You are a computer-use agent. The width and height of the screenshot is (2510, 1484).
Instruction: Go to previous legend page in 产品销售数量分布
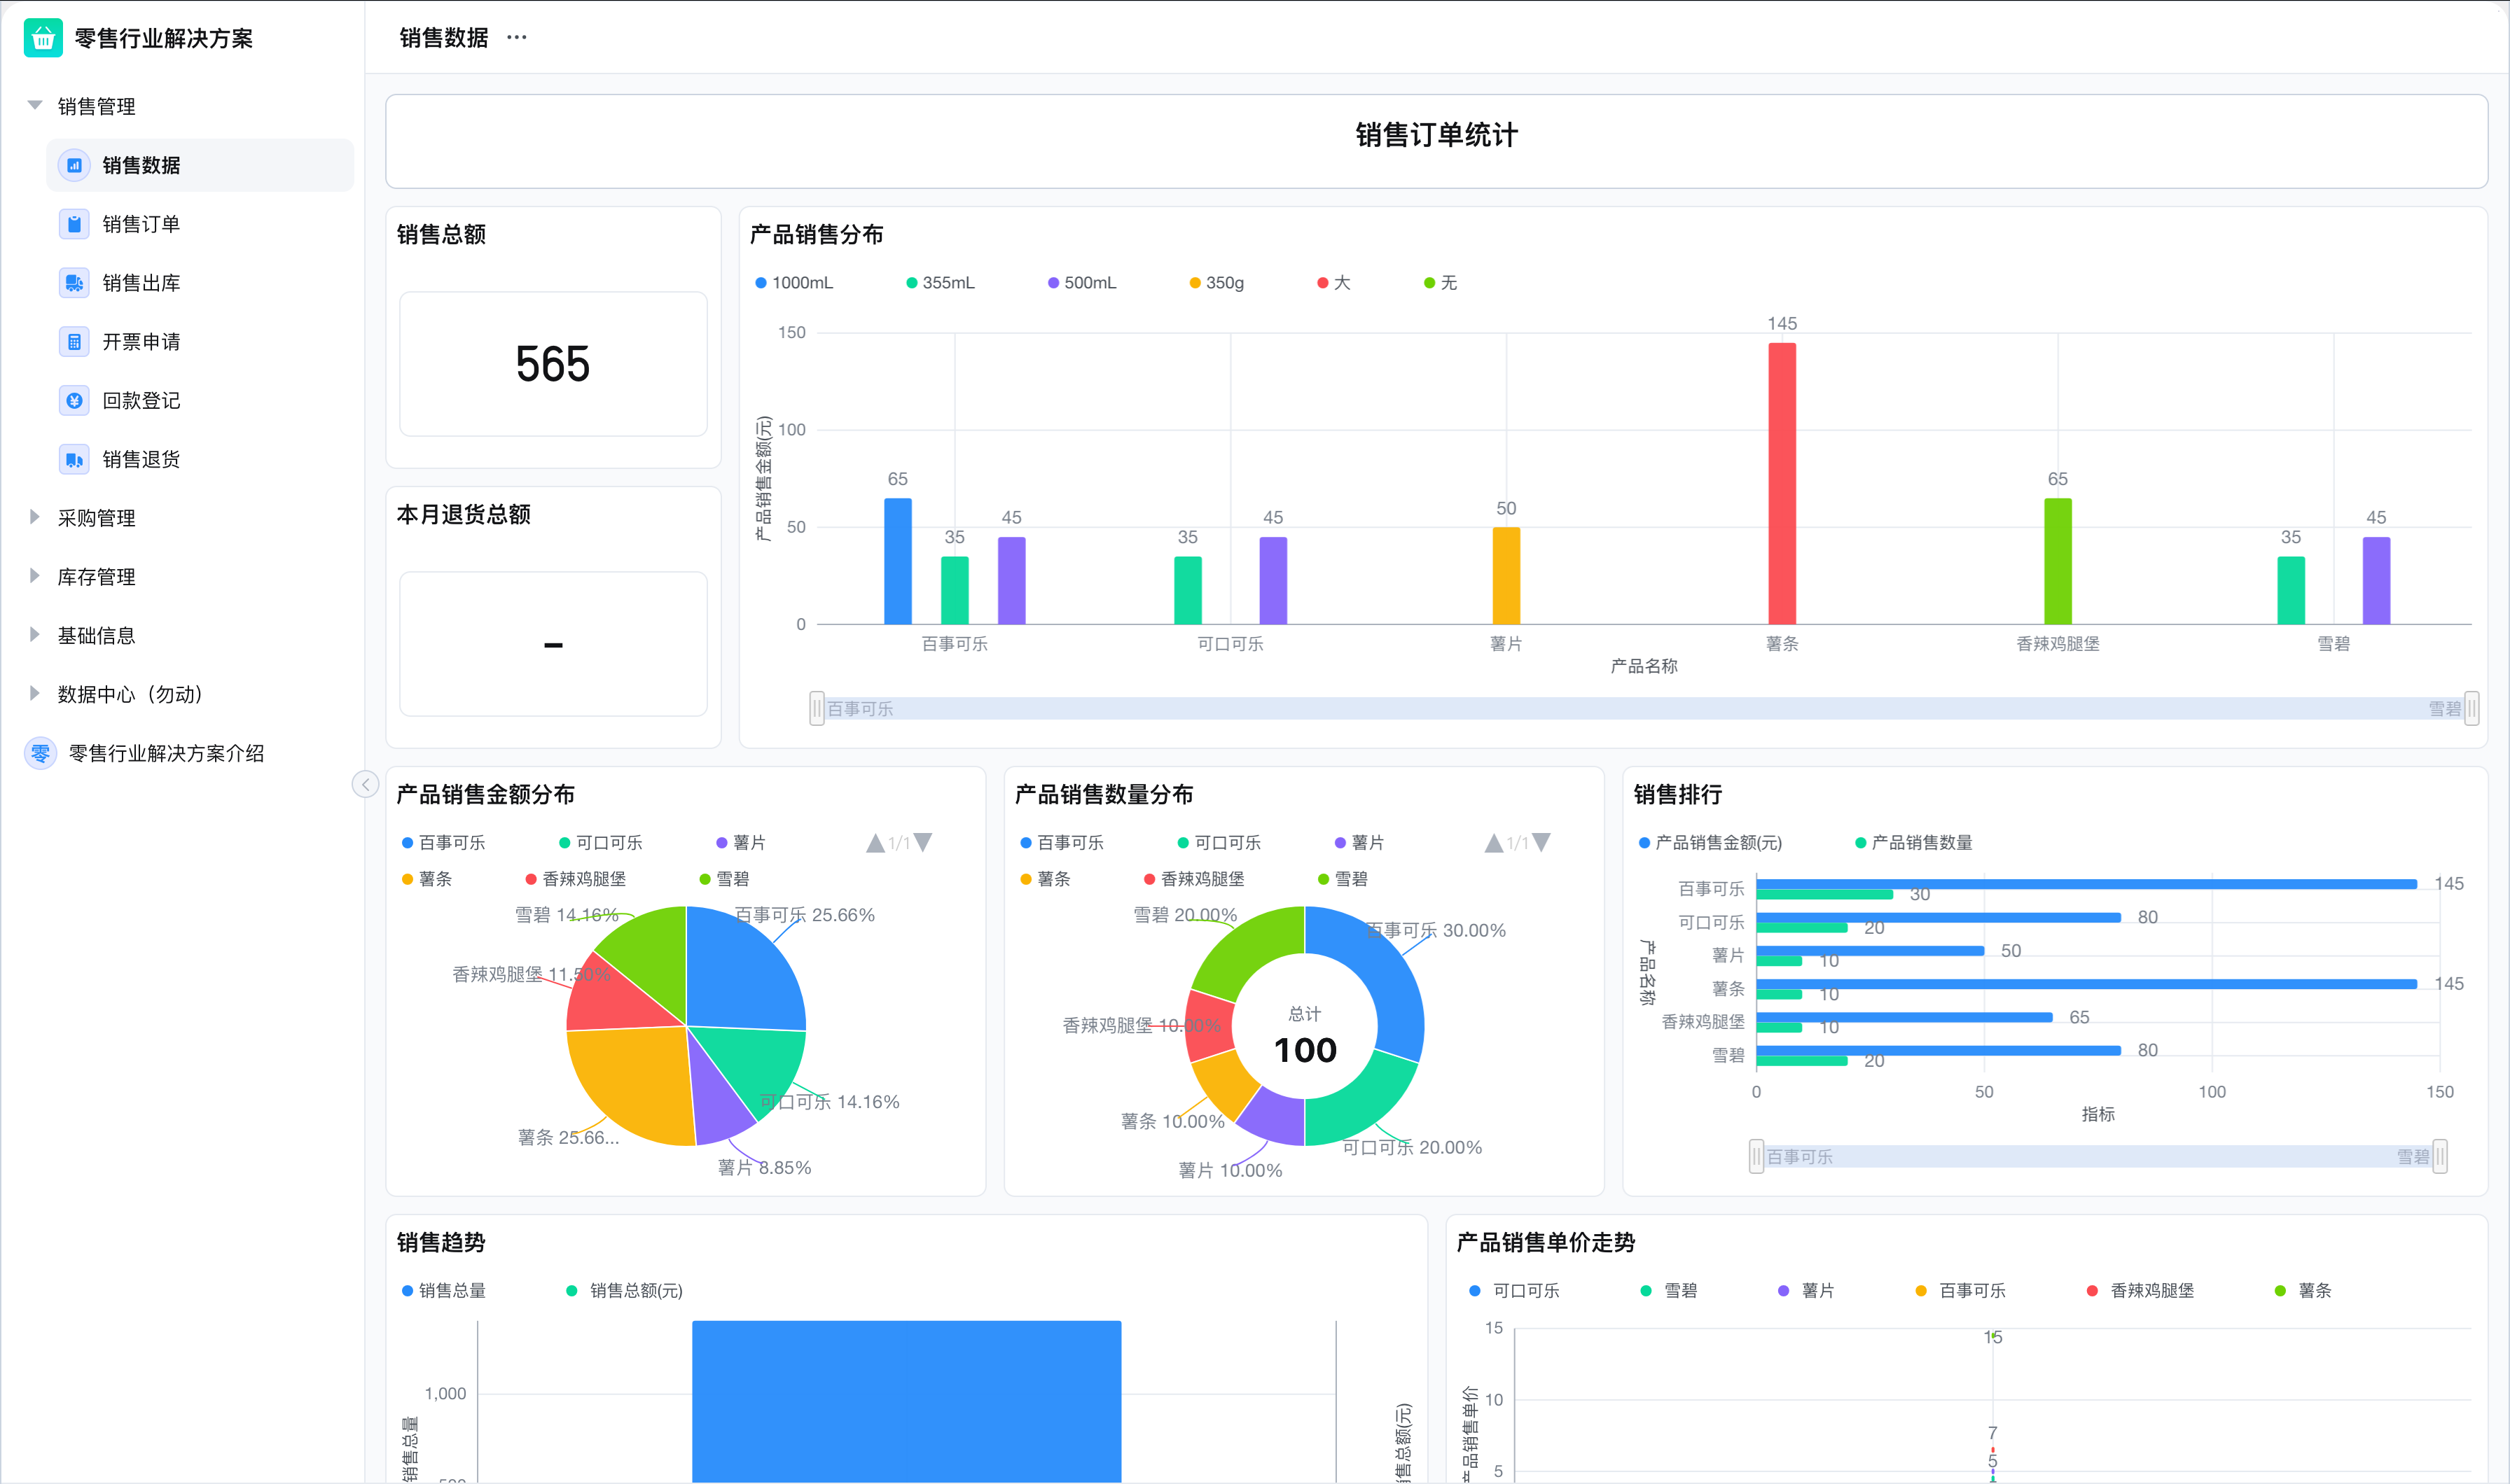coord(1494,843)
